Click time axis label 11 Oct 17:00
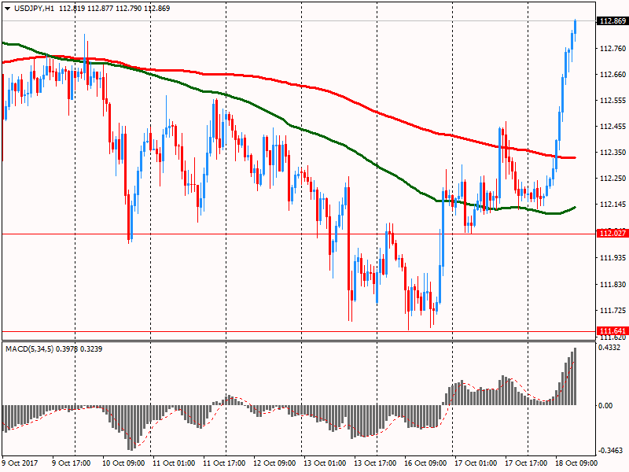This screenshot has height=472, width=629. tap(224, 463)
